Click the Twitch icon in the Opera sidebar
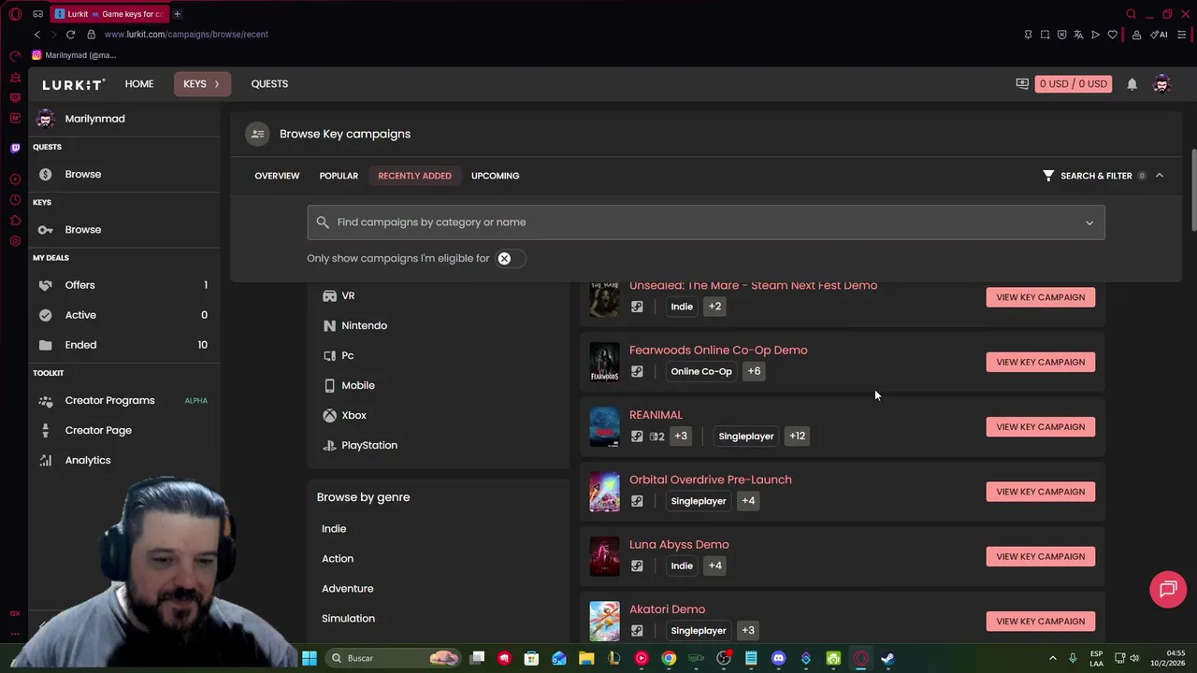The image size is (1197, 673). pyautogui.click(x=15, y=148)
